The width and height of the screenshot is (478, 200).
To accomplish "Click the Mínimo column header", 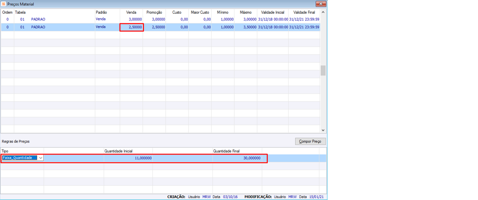I will [x=223, y=12].
